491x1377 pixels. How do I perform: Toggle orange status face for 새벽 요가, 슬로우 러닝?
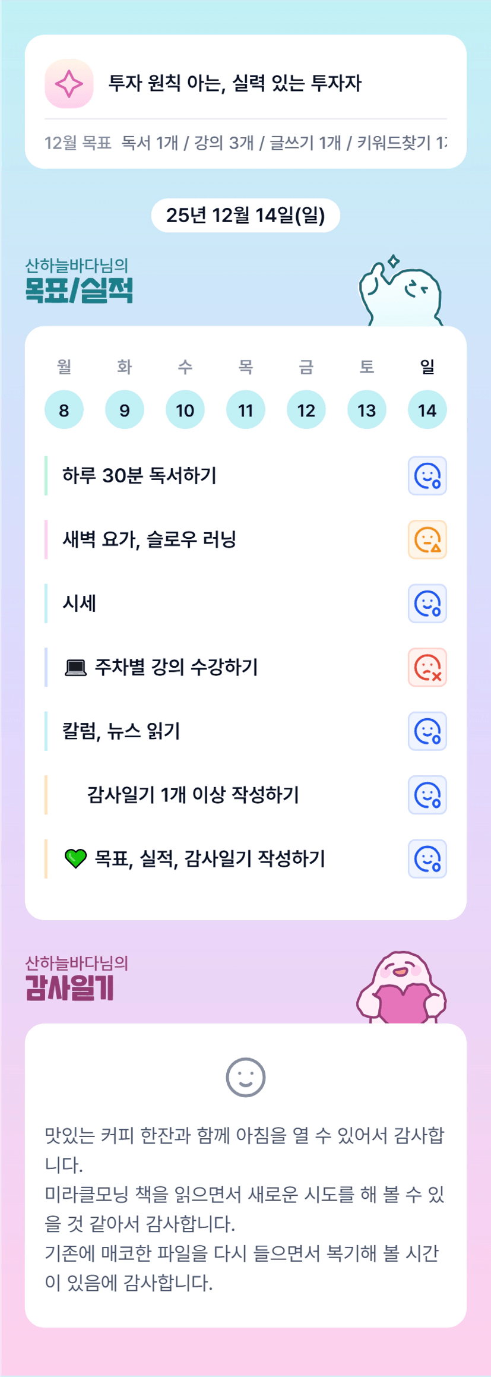pyautogui.click(x=427, y=539)
